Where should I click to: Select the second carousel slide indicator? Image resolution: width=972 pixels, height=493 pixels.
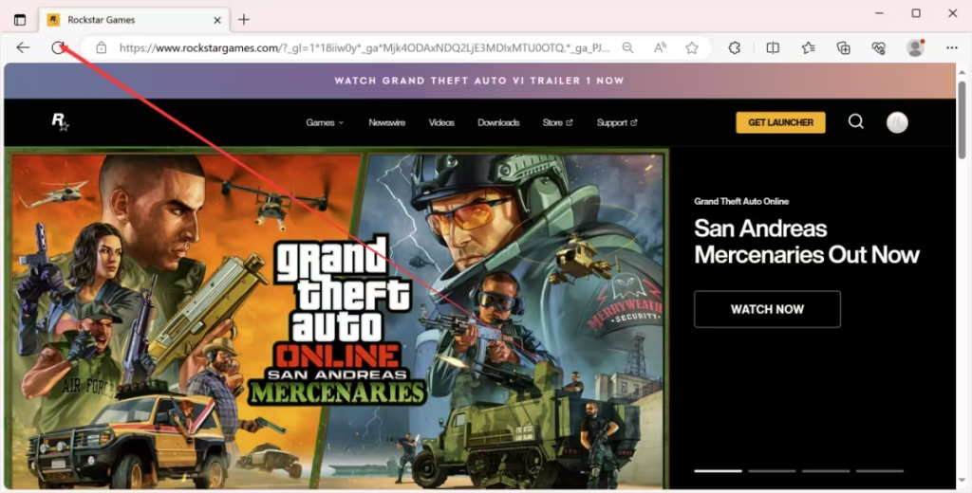pos(772,471)
